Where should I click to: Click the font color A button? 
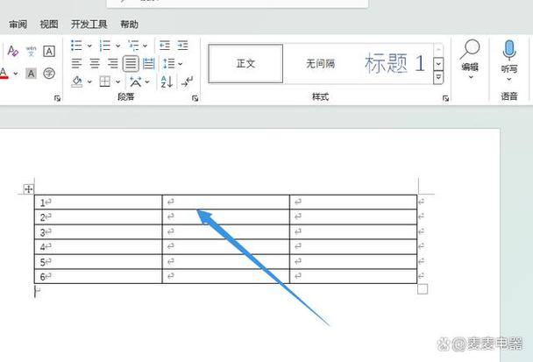pos(4,73)
